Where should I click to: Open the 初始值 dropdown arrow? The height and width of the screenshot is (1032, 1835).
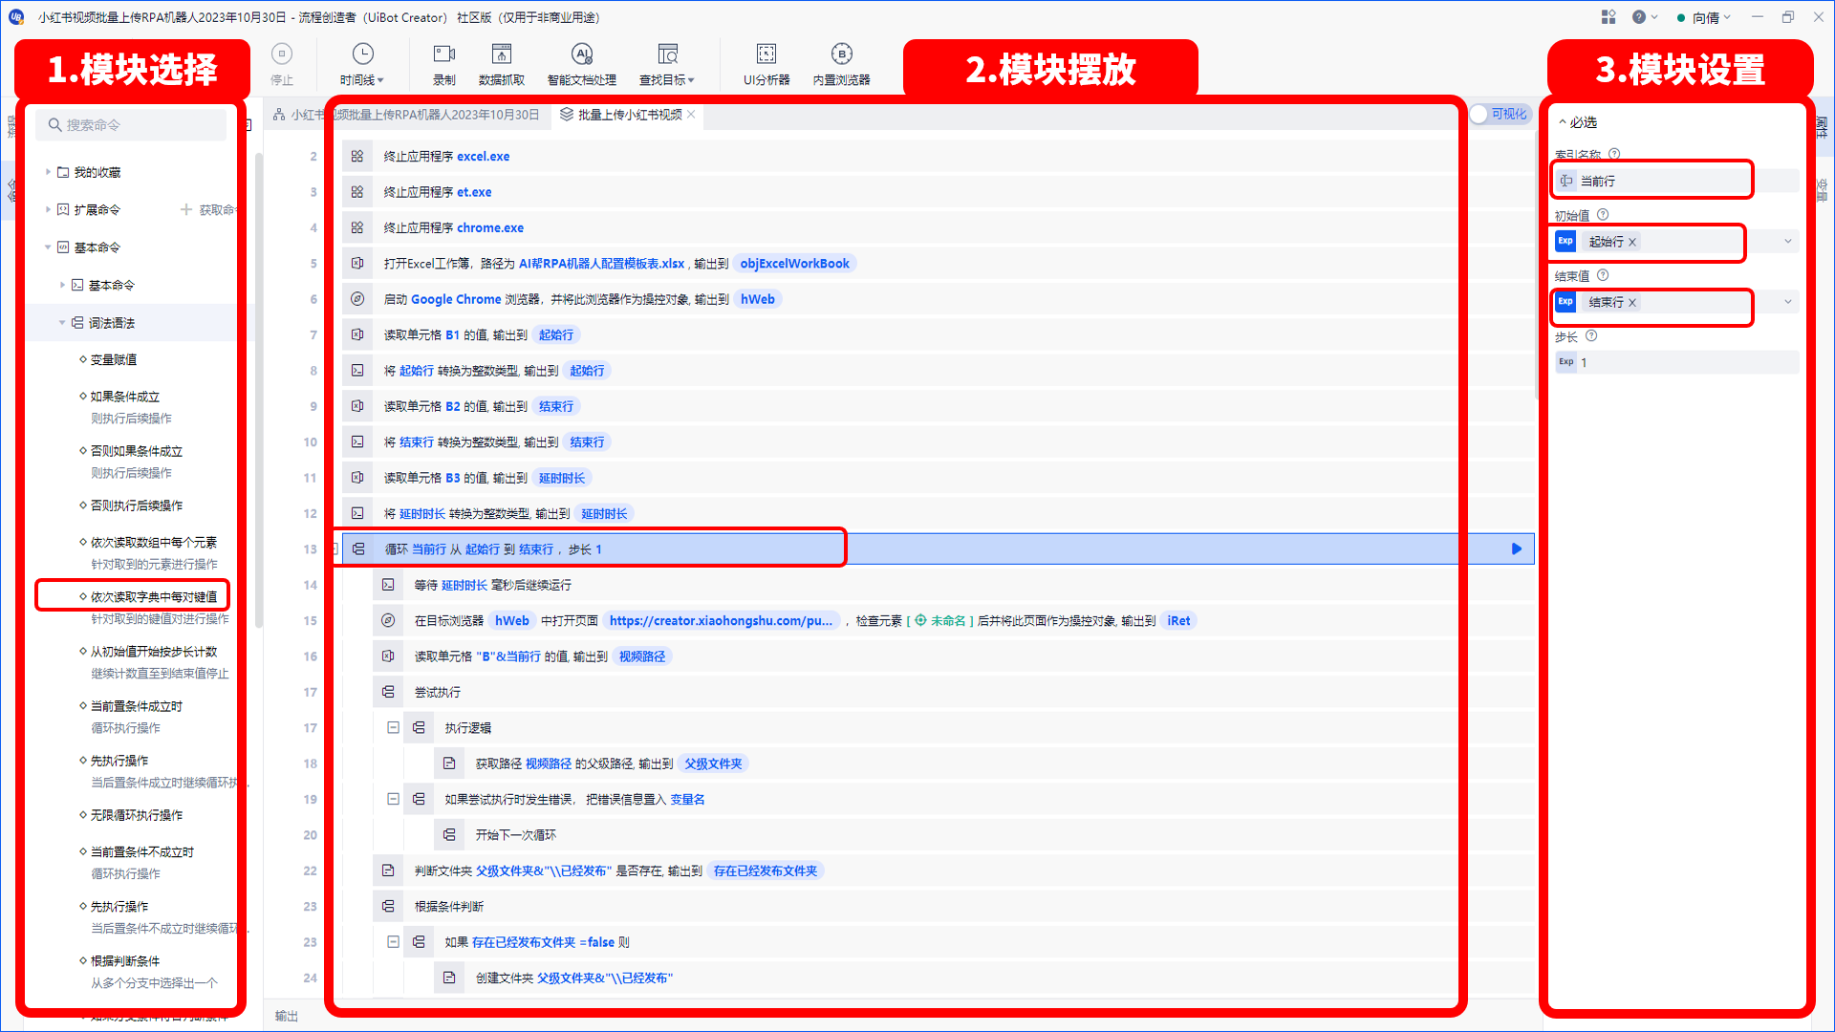coord(1788,242)
